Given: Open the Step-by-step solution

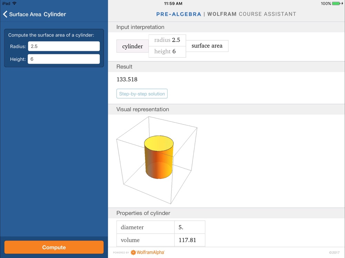Looking at the screenshot, I should [x=142, y=94].
